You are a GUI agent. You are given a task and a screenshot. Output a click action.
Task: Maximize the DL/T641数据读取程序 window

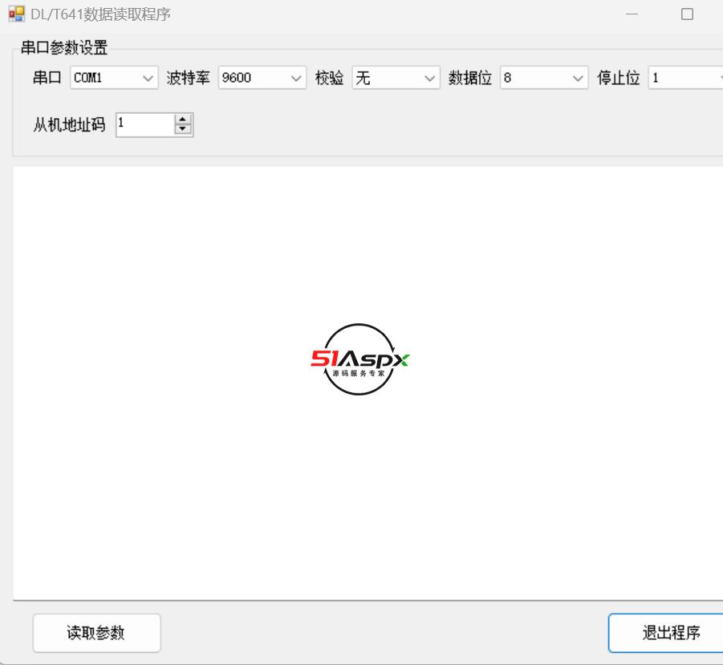click(687, 14)
